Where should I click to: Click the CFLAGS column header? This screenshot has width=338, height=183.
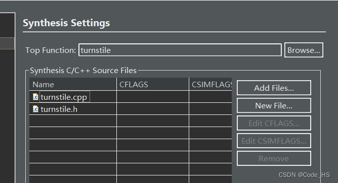tap(153, 84)
